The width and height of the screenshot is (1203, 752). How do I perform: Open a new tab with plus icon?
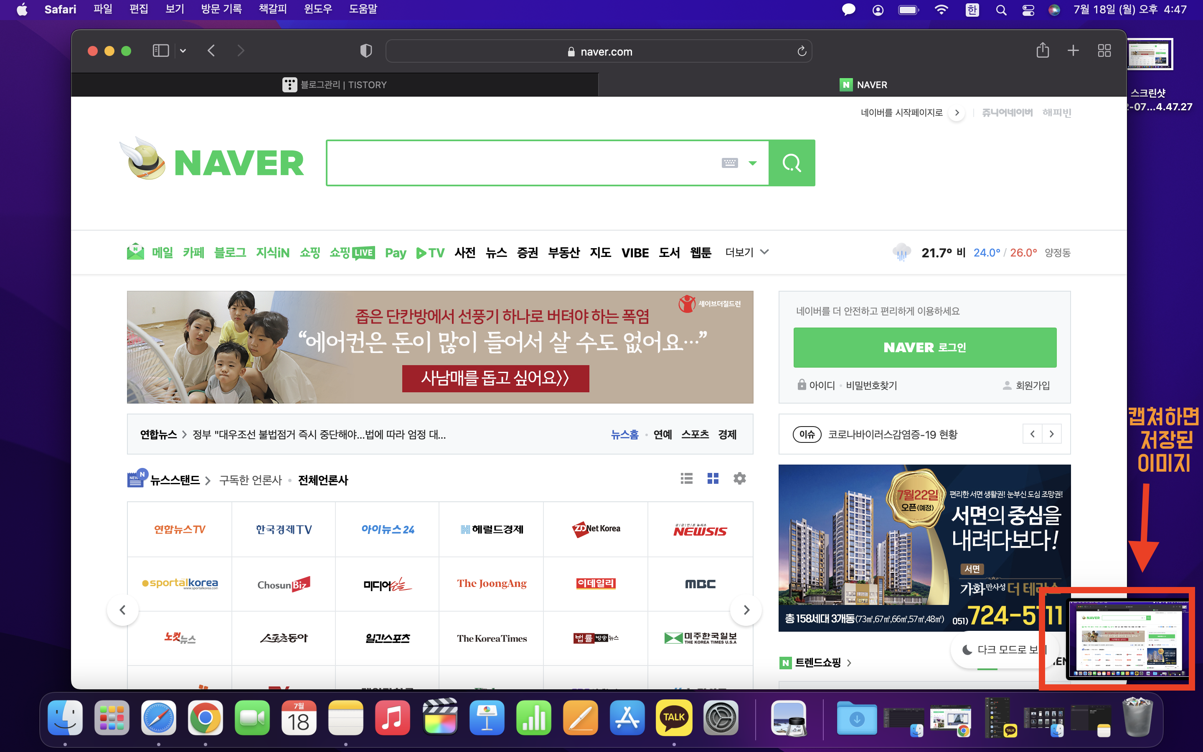(x=1073, y=50)
